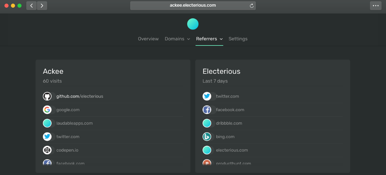Open the Referrers dropdown menu
The height and width of the screenshot is (175, 386).
pos(209,39)
